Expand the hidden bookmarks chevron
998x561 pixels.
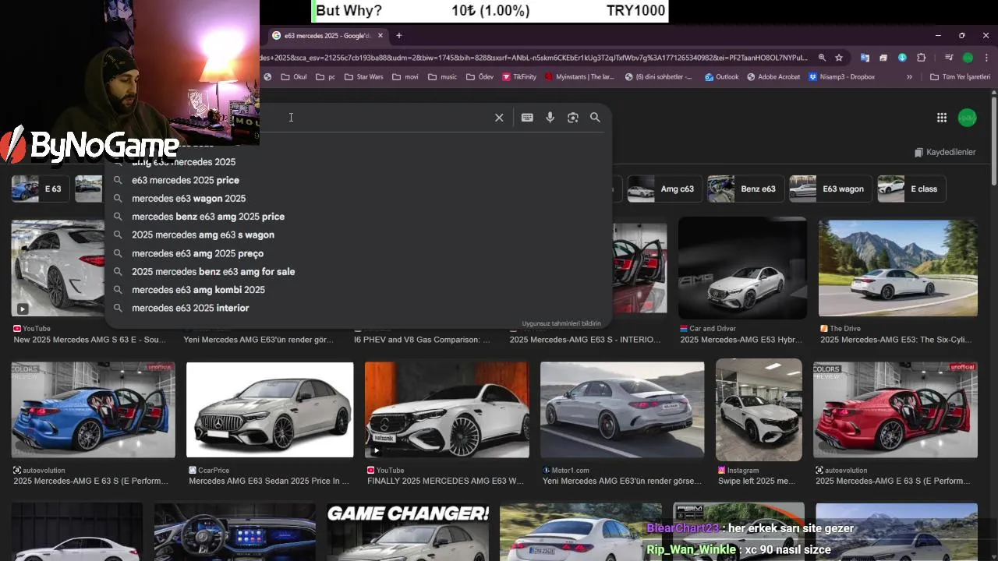(x=909, y=77)
